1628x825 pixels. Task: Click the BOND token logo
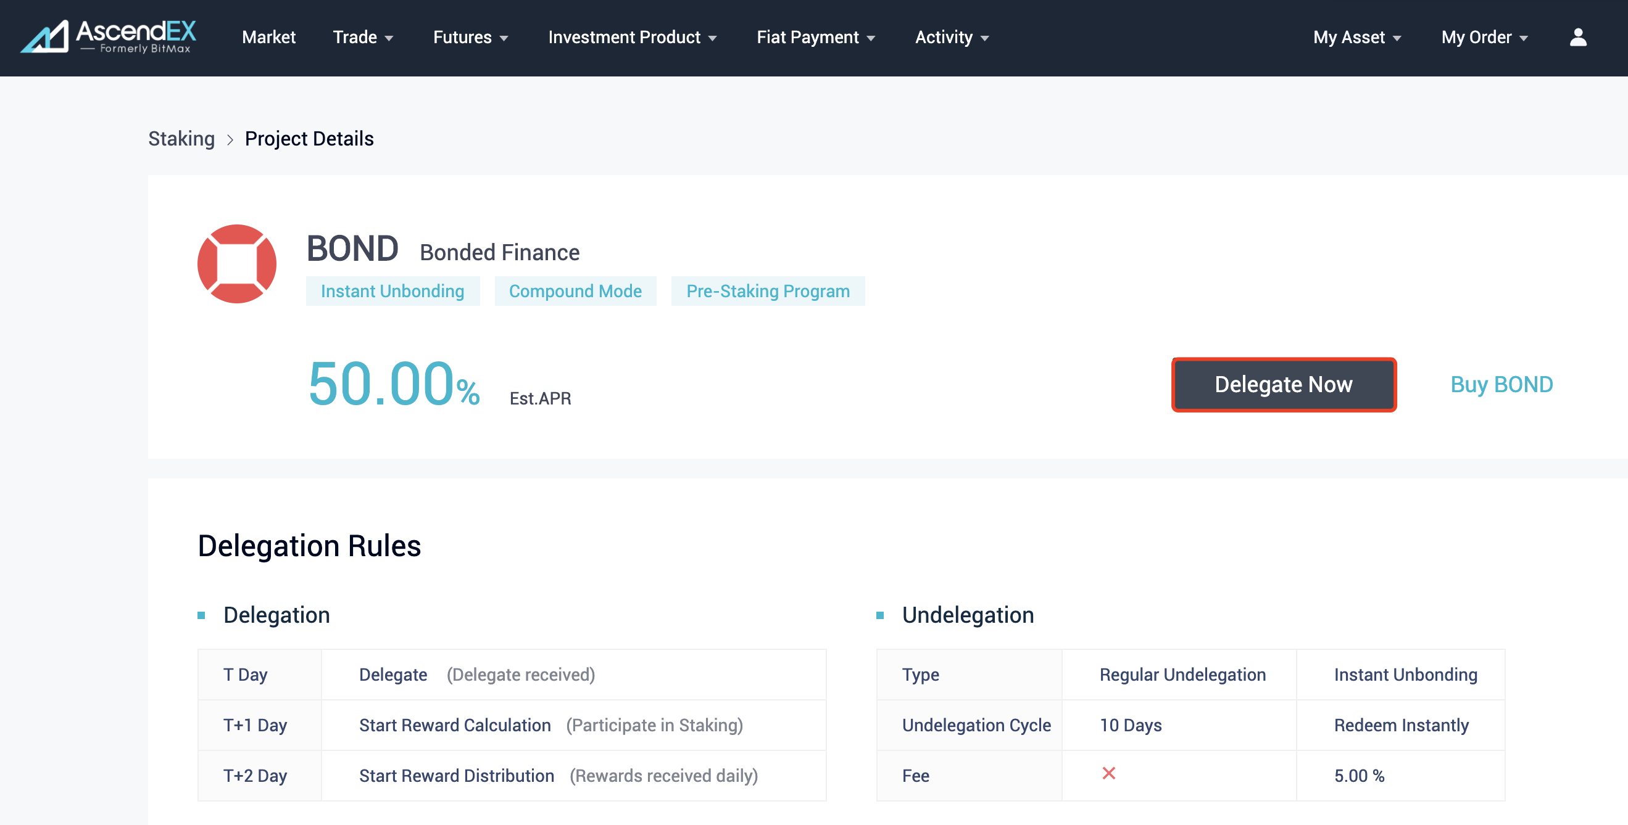tap(237, 264)
